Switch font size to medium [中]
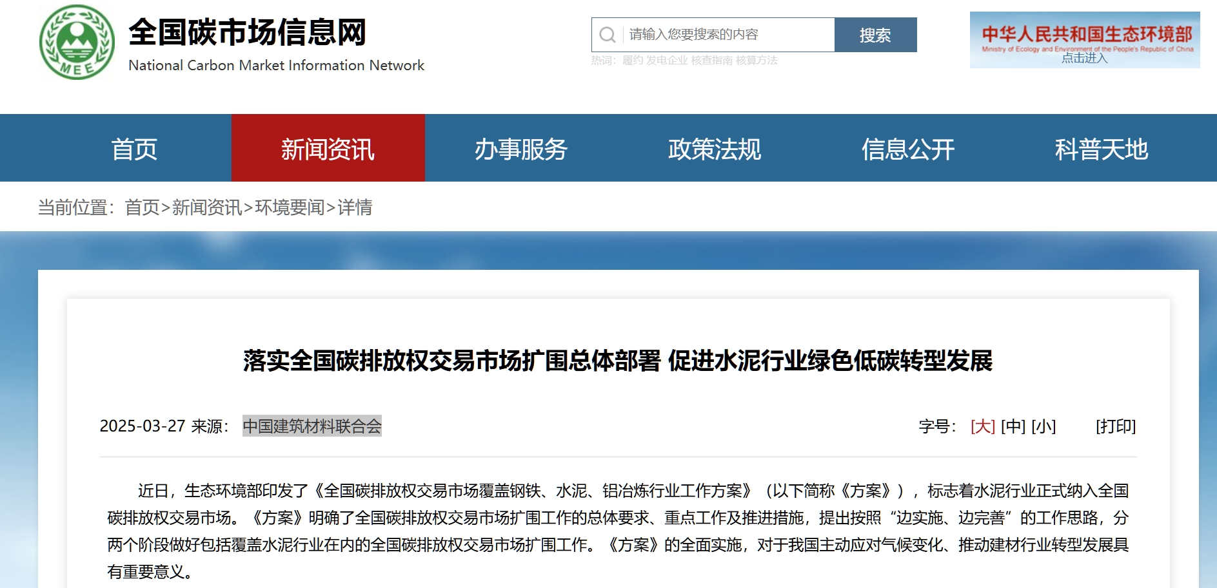This screenshot has width=1217, height=588. click(1013, 426)
